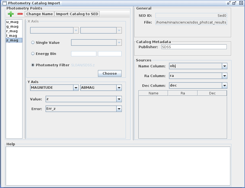Viewport: 245px width, 188px height.
Task: Select the Photometry Filter radio button
Action: click(x=33, y=65)
